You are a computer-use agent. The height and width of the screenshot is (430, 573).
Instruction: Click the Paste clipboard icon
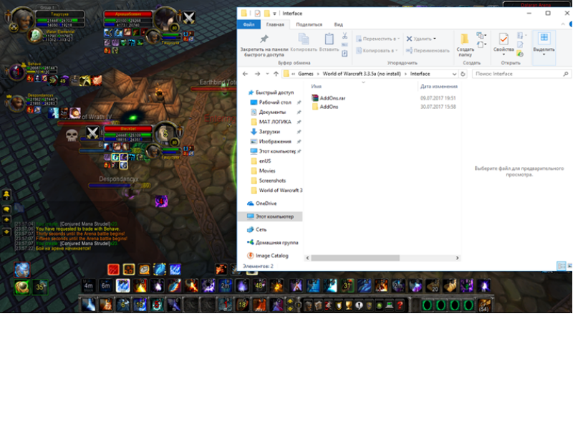click(x=329, y=39)
